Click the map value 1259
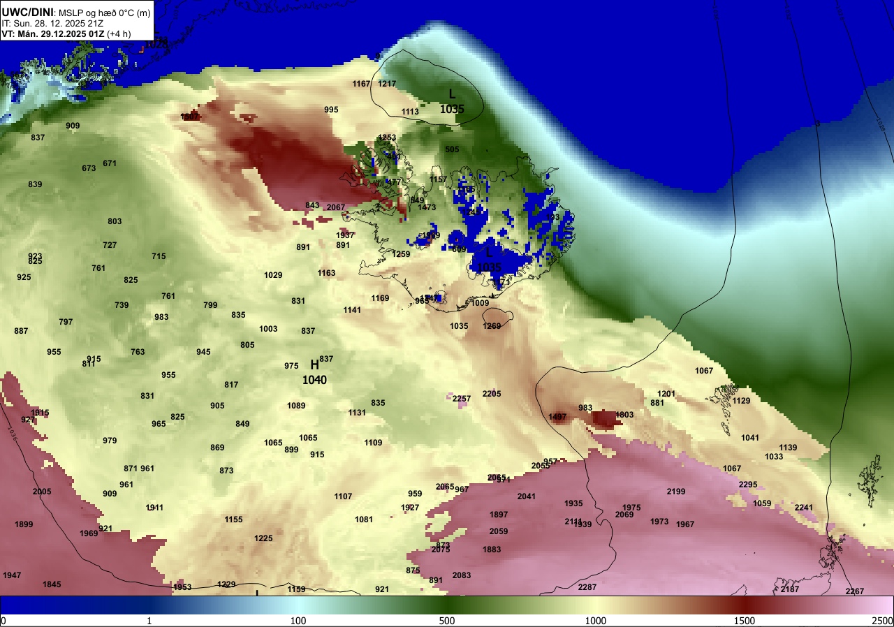 coord(401,254)
